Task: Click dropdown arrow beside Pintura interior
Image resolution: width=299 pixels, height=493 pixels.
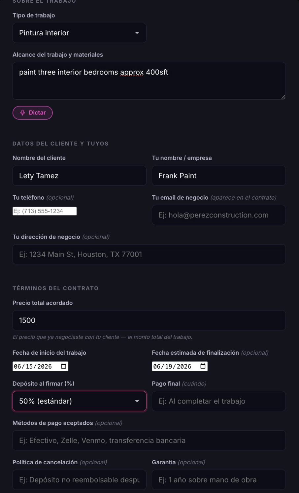Action: tap(137, 33)
